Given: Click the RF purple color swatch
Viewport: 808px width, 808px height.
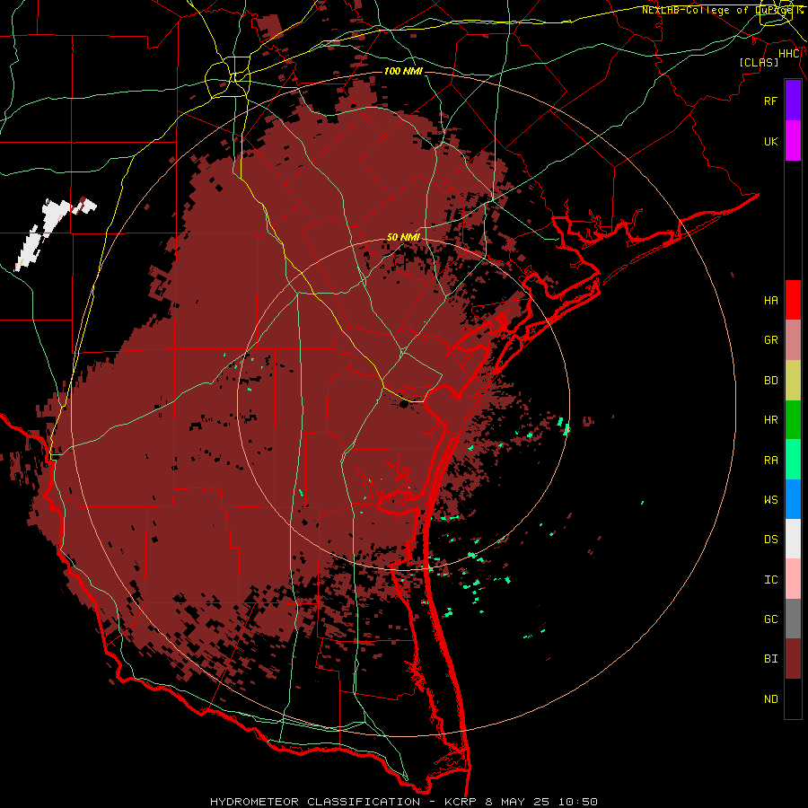Looking at the screenshot, I should [793, 100].
